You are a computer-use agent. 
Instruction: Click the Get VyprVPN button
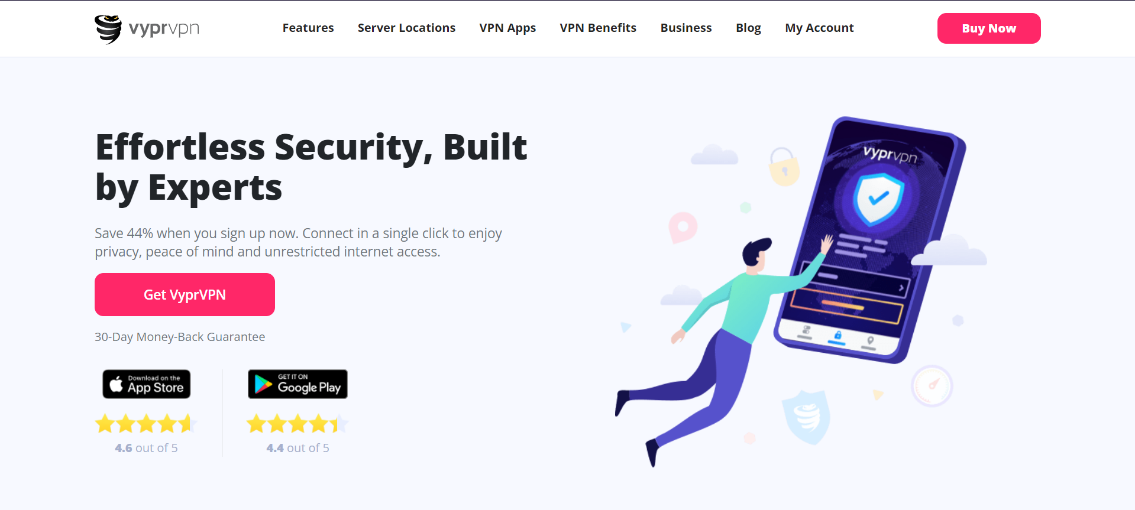pos(185,294)
